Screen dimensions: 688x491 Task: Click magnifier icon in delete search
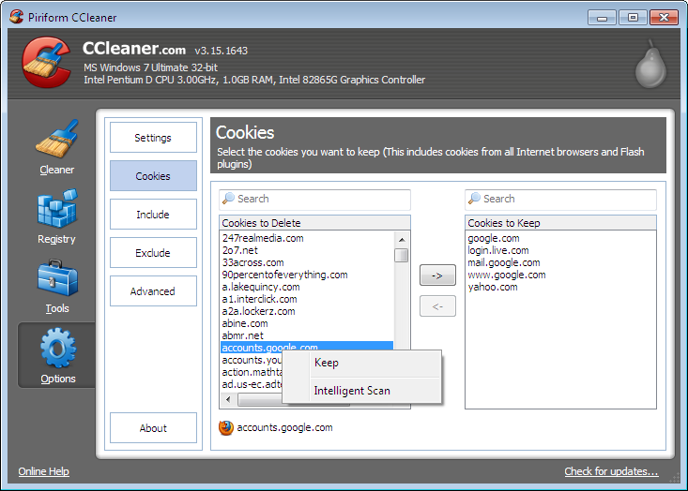[228, 199]
